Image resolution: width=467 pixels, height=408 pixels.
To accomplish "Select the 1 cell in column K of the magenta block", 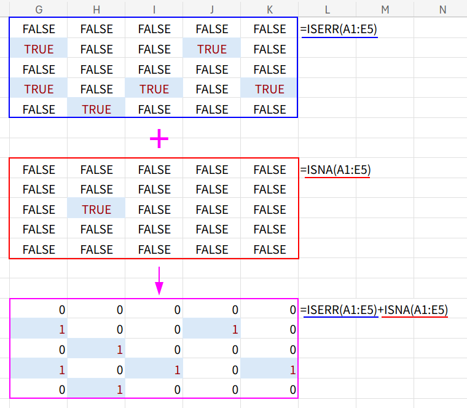I will point(270,370).
